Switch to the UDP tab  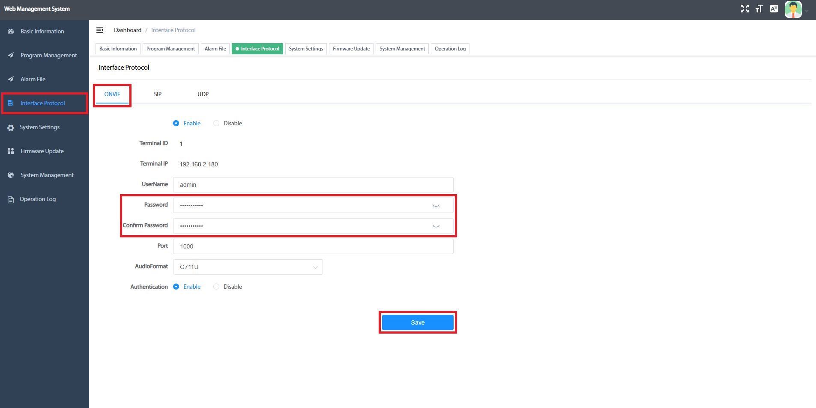point(203,94)
